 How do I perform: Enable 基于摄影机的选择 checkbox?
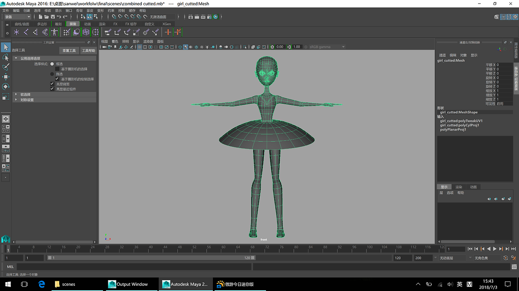pos(57,69)
